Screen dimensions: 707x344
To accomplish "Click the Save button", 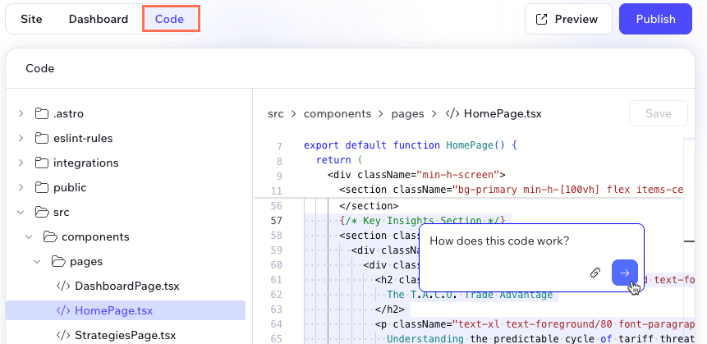I will point(659,113).
